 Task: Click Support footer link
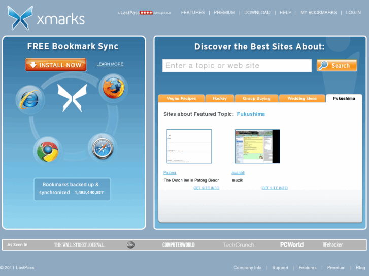point(280,268)
